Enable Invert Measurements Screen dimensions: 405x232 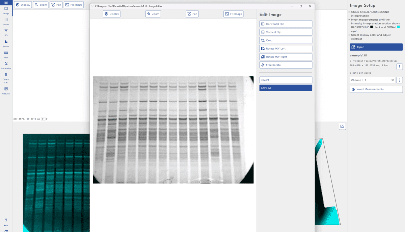376,89
